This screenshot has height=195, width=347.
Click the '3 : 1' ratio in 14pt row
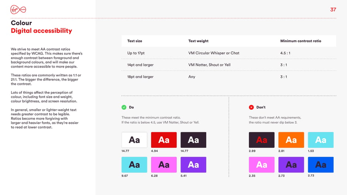click(x=284, y=65)
